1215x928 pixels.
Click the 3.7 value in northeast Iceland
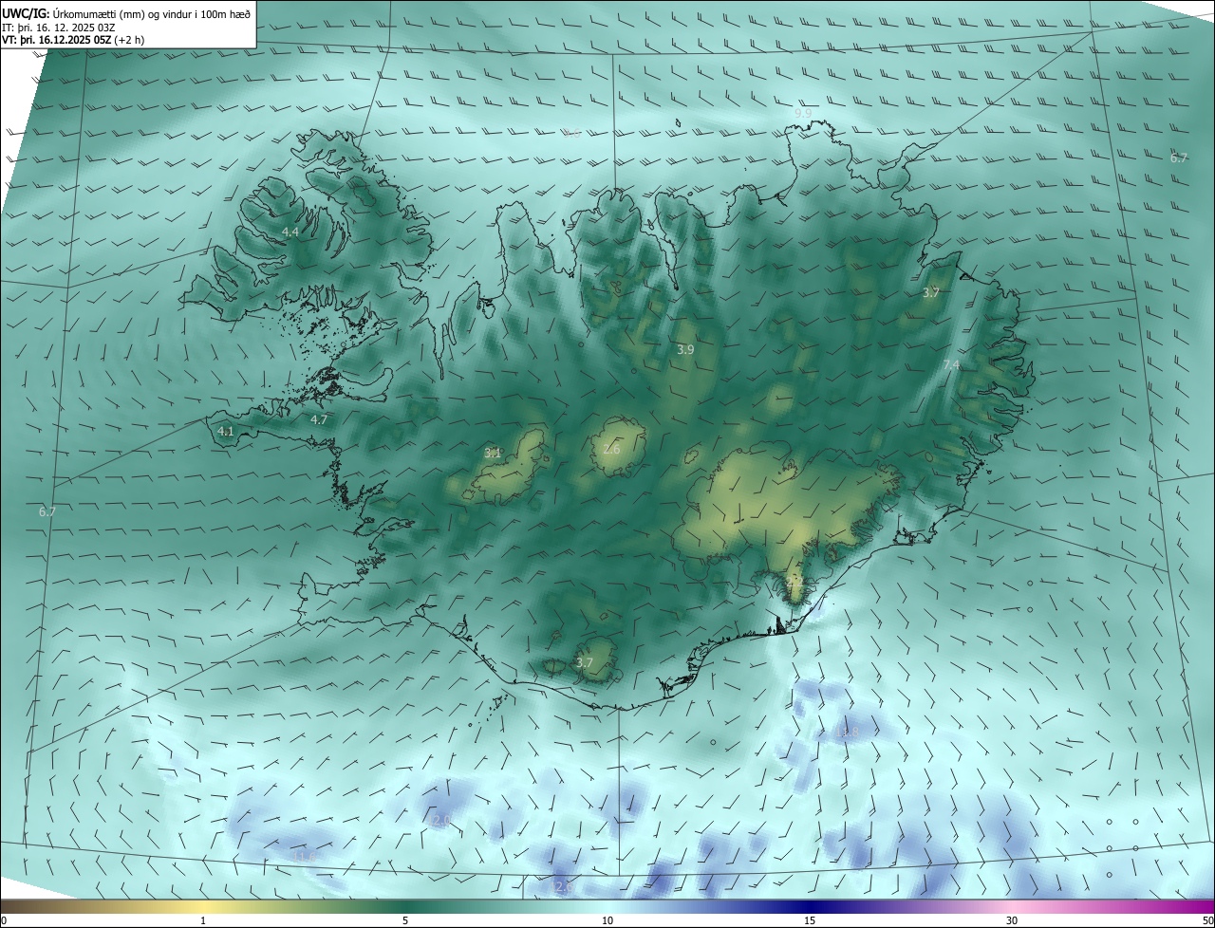pos(931,293)
